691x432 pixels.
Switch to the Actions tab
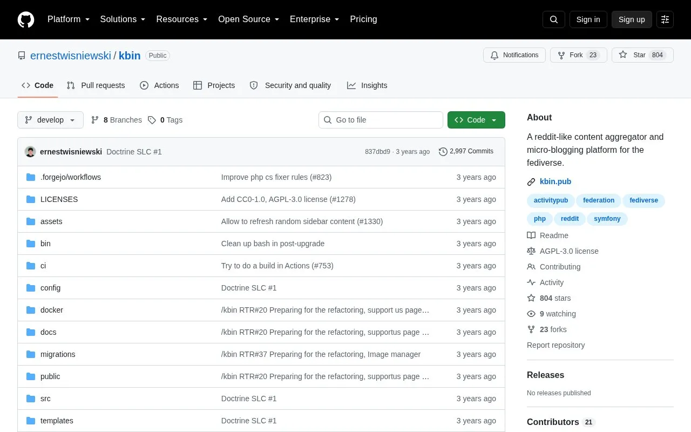pos(159,85)
